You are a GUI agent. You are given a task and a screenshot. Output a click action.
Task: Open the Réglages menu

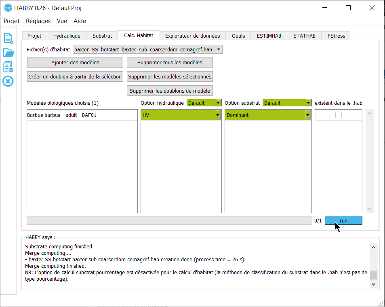coord(38,21)
